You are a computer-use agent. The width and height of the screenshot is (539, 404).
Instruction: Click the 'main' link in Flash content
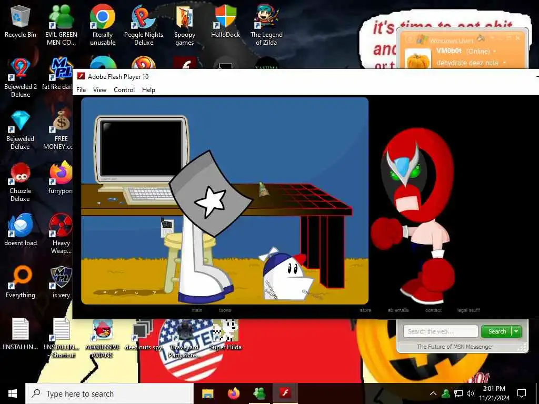[197, 310]
